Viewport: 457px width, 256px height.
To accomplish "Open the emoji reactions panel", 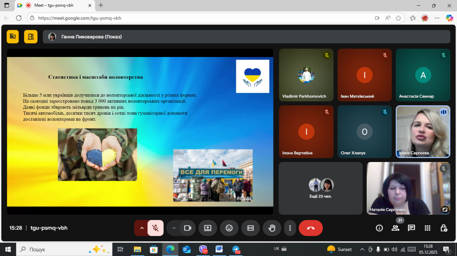I will click(229, 228).
